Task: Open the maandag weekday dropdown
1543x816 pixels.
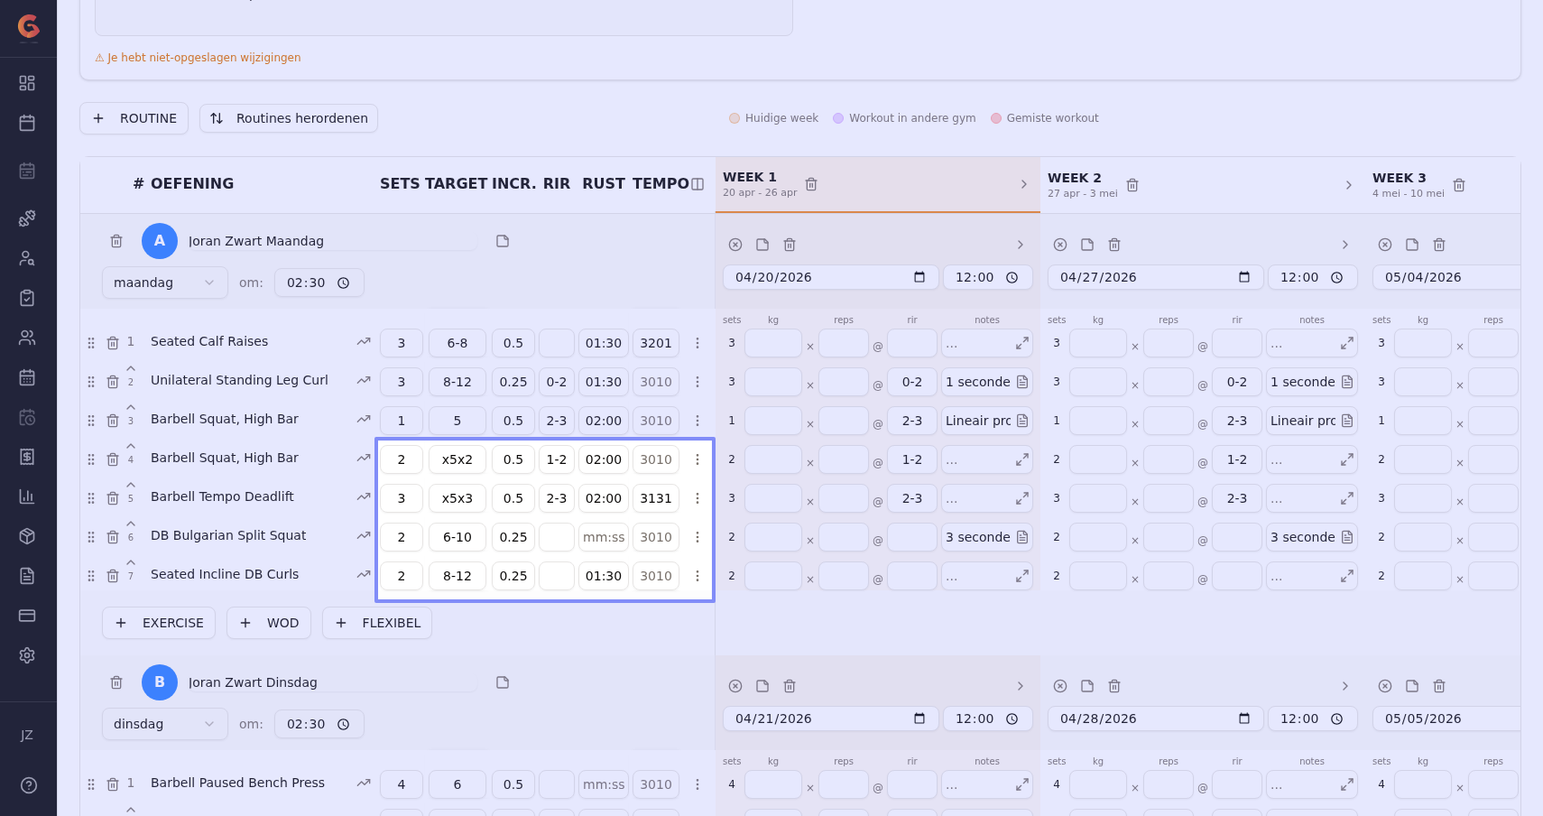Action: coord(164,283)
